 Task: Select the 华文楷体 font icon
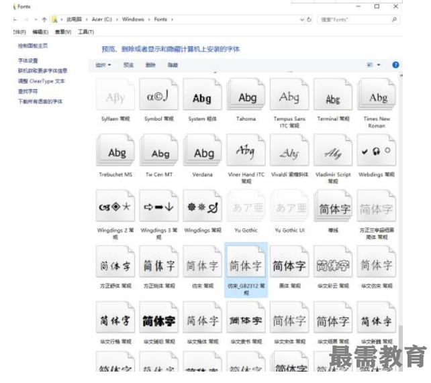click(x=202, y=317)
